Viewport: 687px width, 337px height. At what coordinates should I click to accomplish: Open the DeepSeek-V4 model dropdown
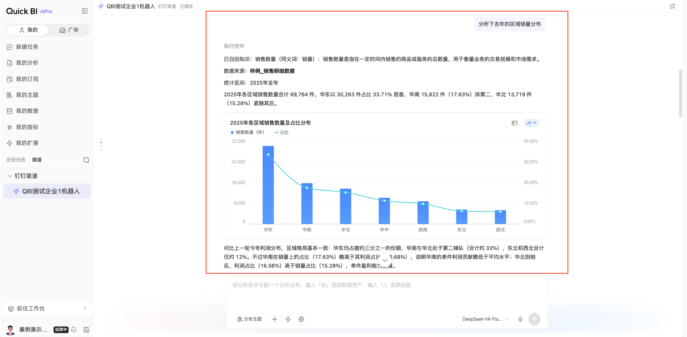point(485,319)
